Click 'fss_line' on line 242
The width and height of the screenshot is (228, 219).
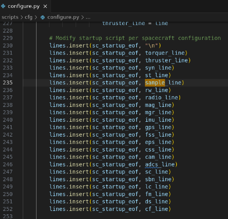[x=158, y=135]
